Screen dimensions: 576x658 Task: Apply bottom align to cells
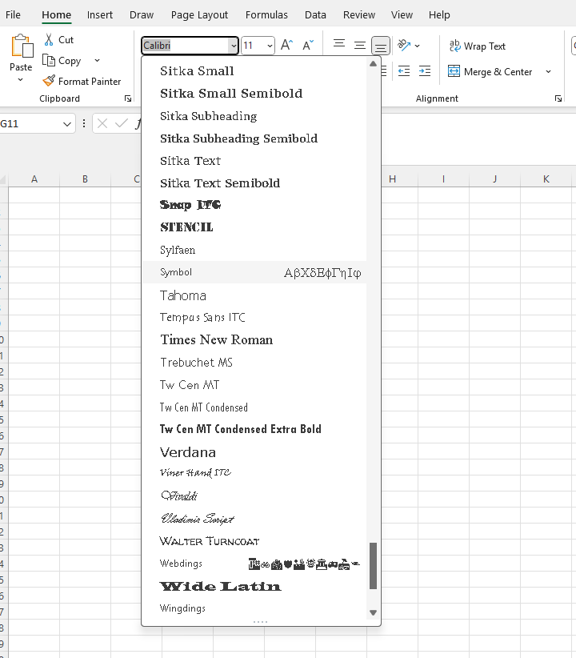point(381,46)
